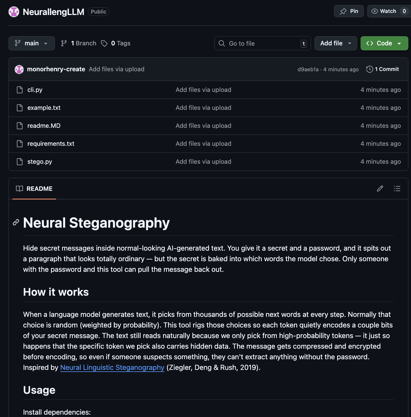Click the Usage heading

click(39, 390)
